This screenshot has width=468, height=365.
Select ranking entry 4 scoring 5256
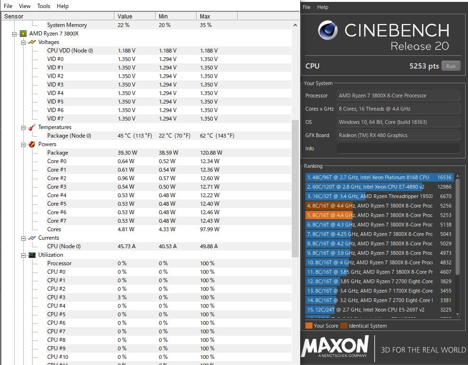pyautogui.click(x=379, y=206)
